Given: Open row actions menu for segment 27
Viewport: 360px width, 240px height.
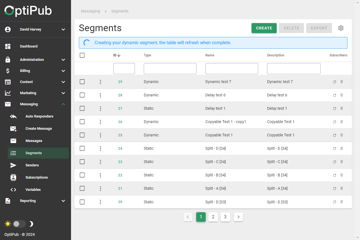Looking at the screenshot, I should point(100,109).
